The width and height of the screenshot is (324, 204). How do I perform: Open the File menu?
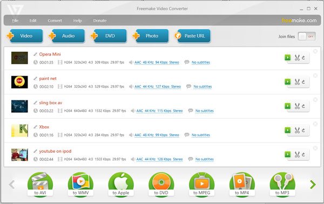click(15, 21)
